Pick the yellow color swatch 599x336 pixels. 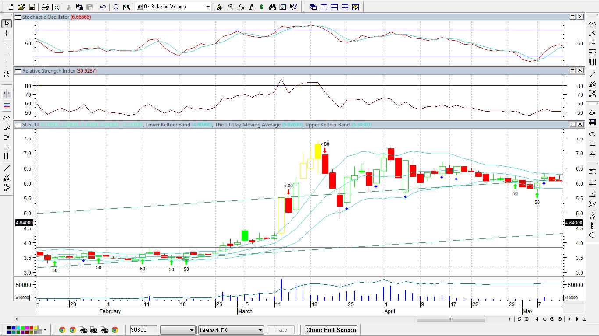pos(36,328)
